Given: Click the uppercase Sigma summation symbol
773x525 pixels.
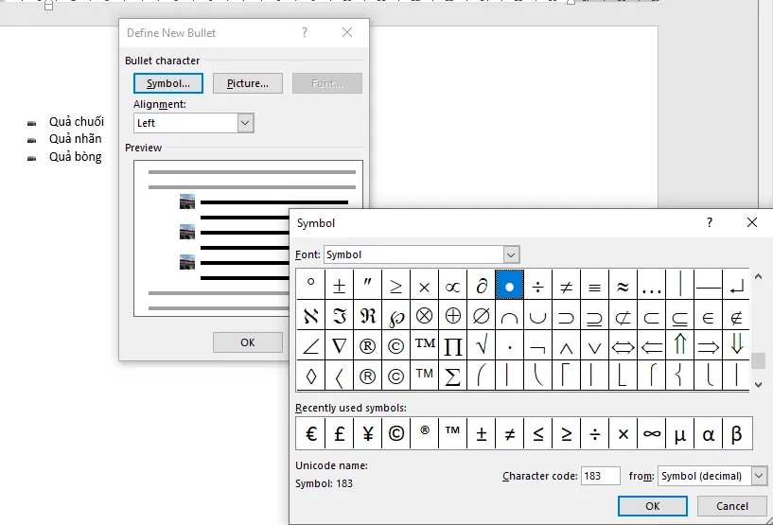Looking at the screenshot, I should pyautogui.click(x=453, y=376).
